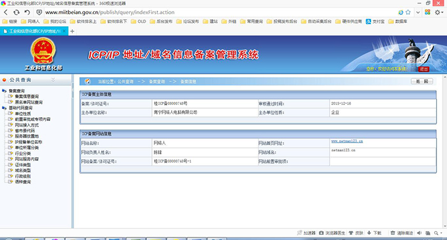Viewport: 447px width, 240px height.
Task: Toggle the speaker mute icon in status bar
Action: [419, 233]
